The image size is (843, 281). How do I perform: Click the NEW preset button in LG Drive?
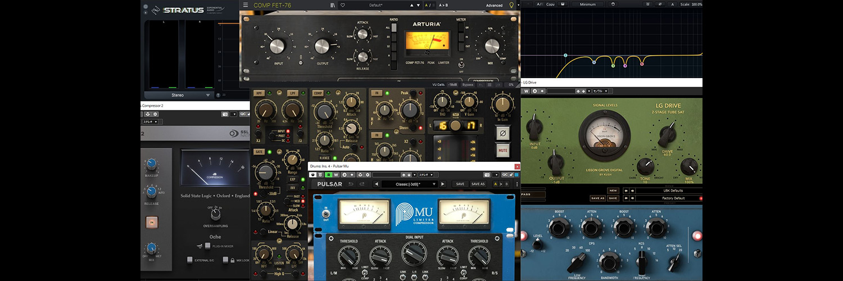[x=613, y=191]
